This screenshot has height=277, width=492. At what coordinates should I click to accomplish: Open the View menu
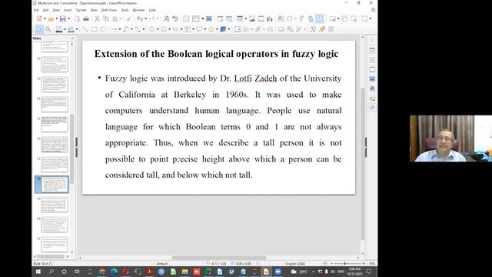tap(56, 10)
